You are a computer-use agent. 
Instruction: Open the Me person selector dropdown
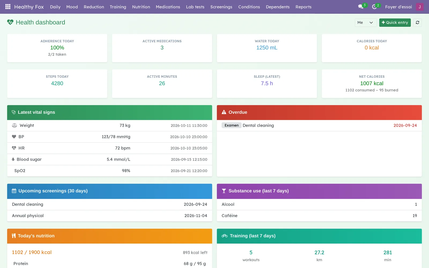pos(365,23)
